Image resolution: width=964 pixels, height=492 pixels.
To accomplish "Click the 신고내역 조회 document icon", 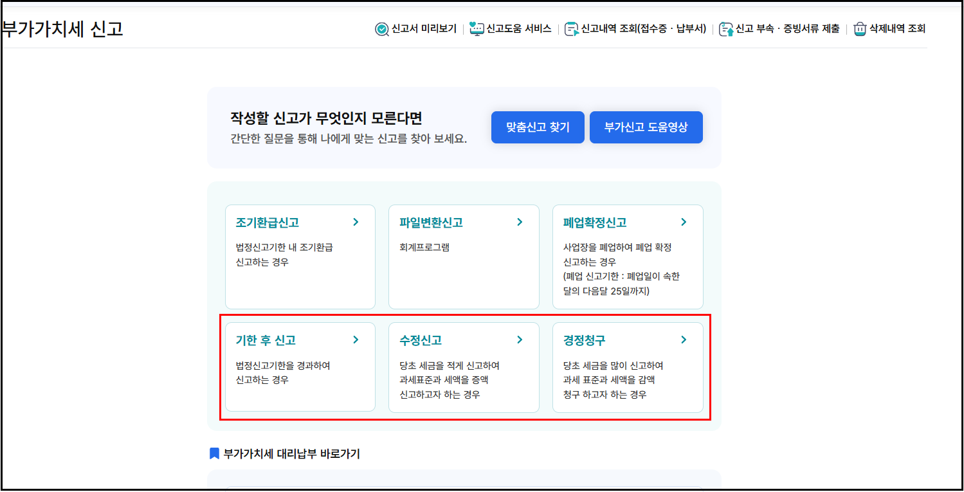I will (x=571, y=29).
